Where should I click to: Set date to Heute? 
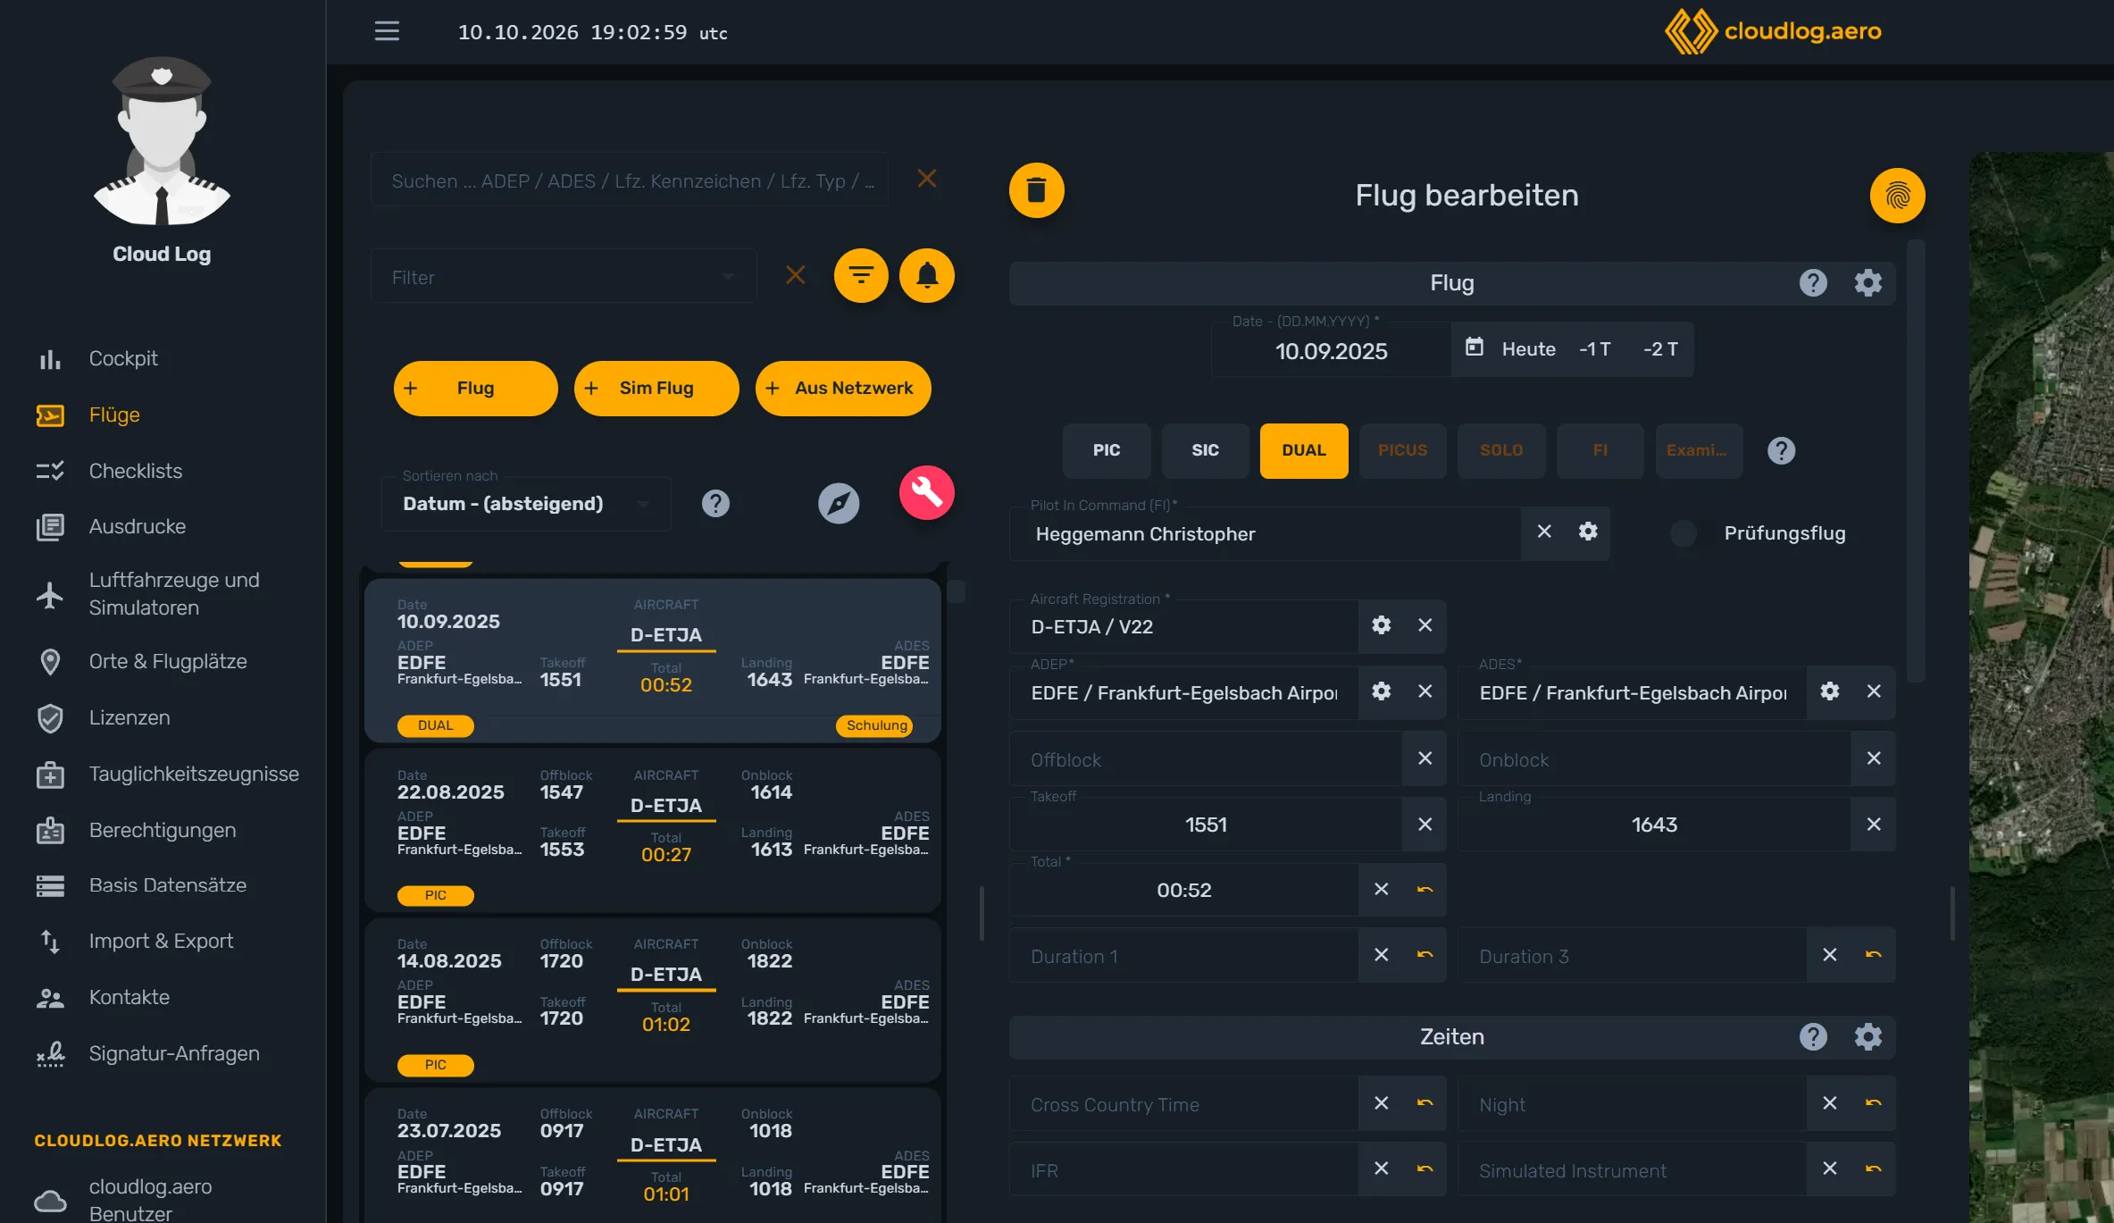click(x=1528, y=348)
